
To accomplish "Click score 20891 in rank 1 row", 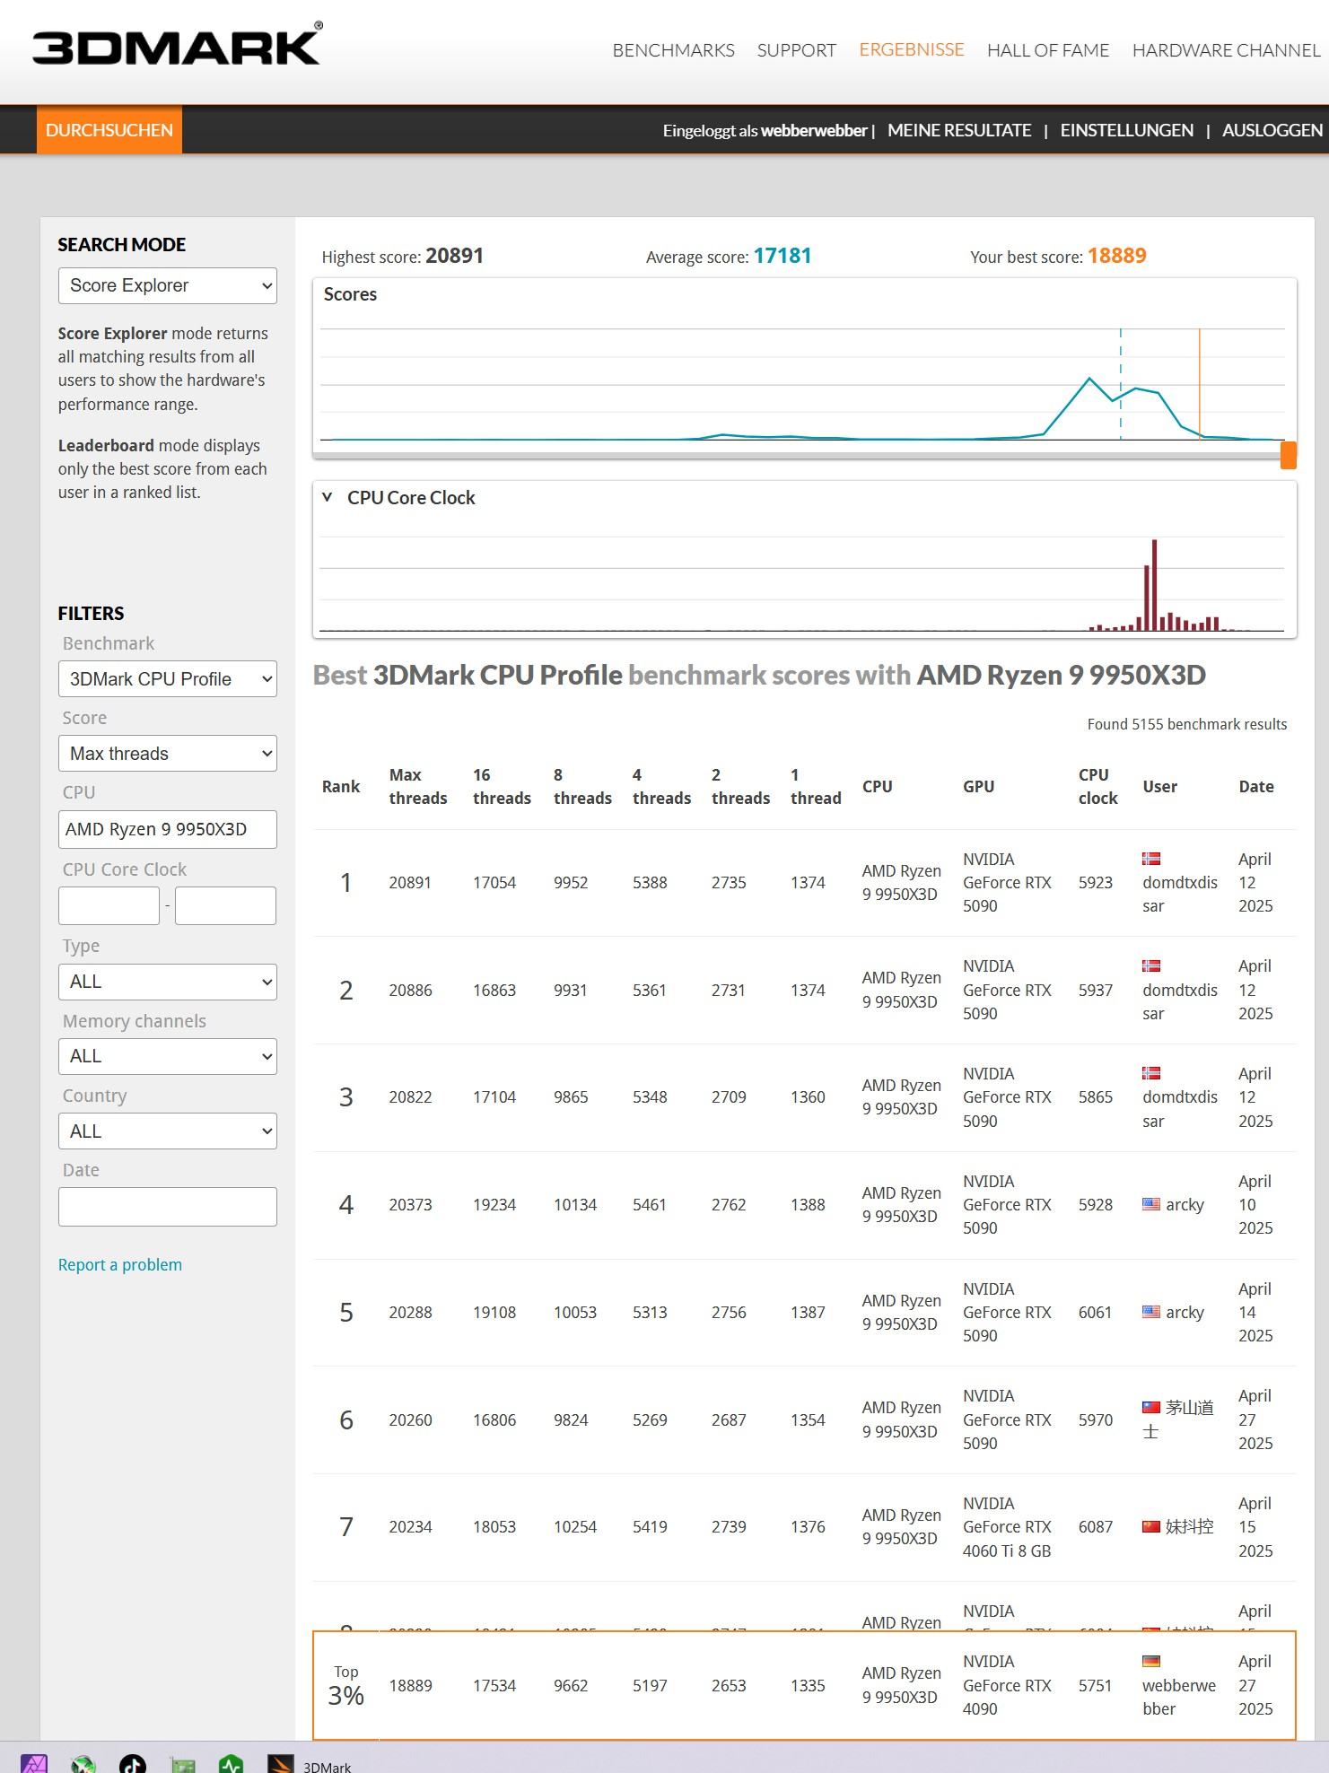I will (410, 882).
